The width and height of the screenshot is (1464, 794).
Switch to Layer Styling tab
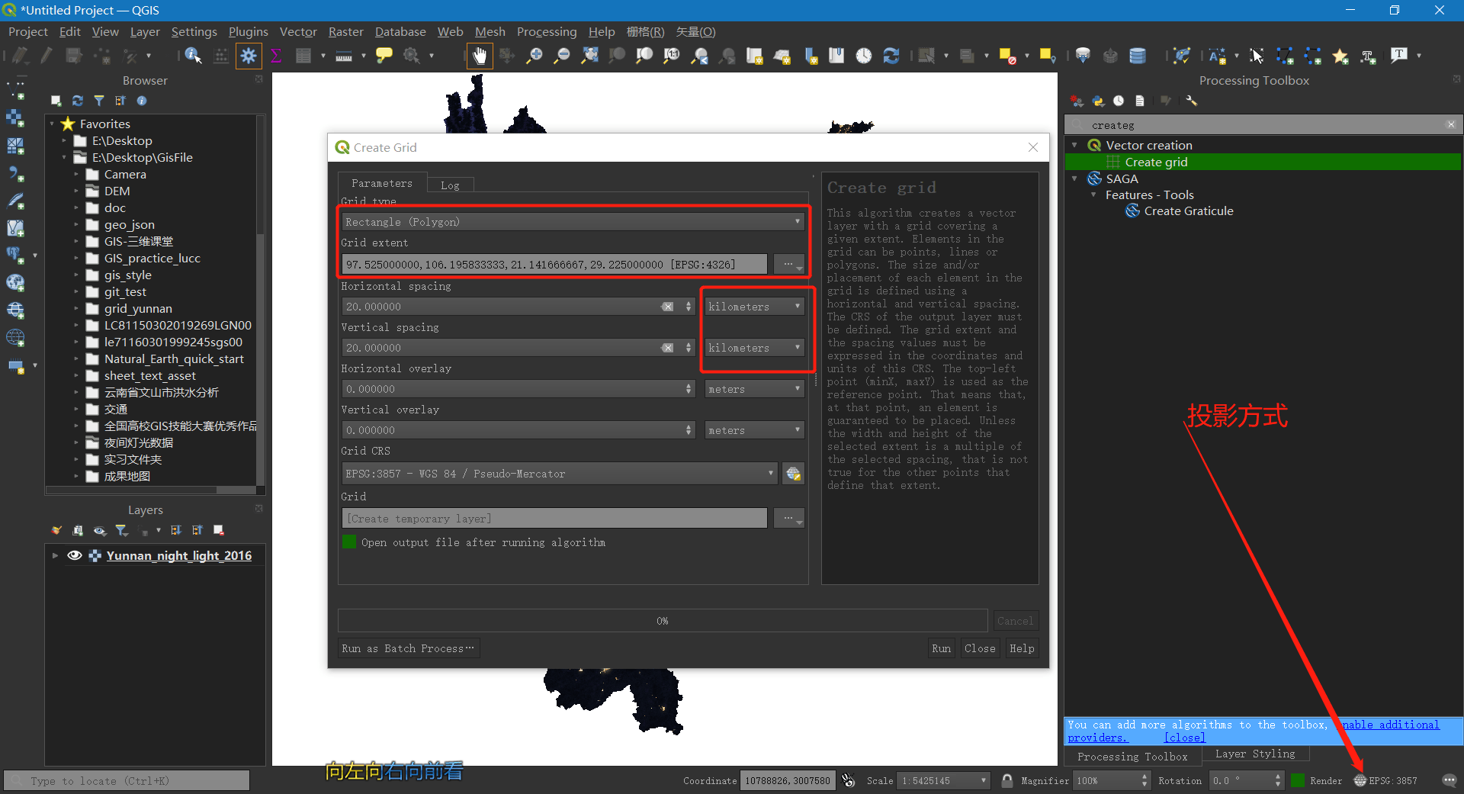coord(1255,754)
